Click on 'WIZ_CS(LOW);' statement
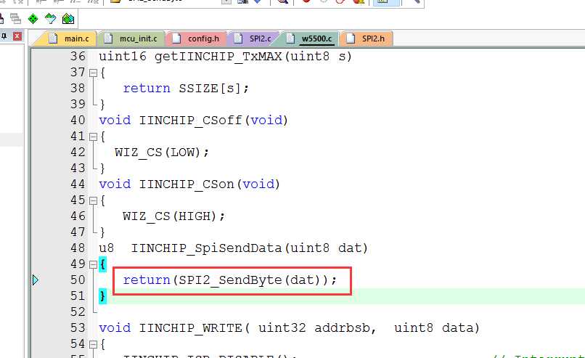585x358 pixels. [162, 152]
